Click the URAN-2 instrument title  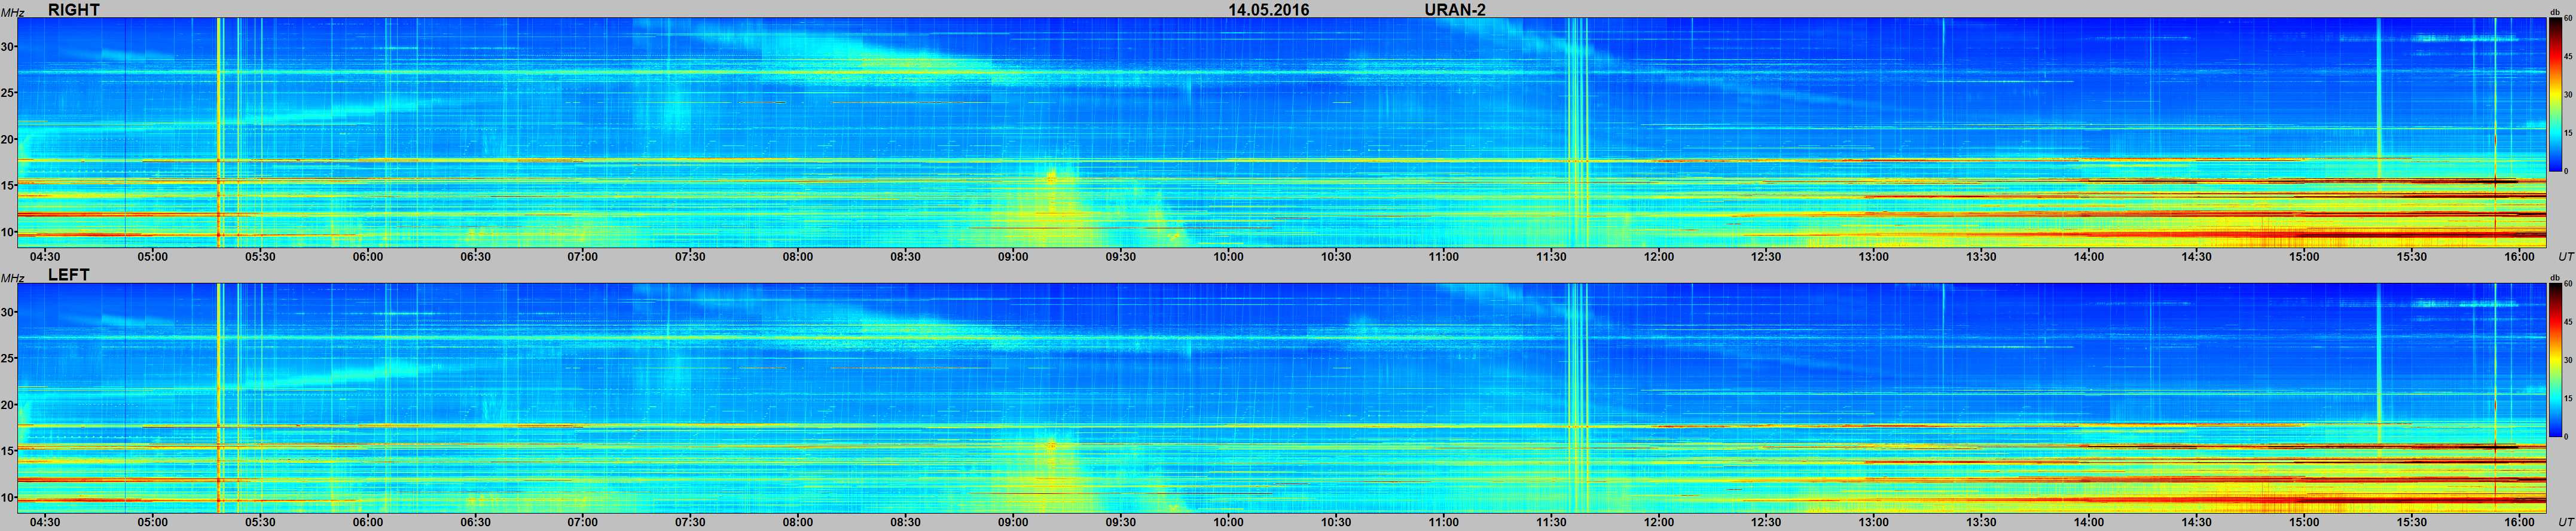click(1455, 10)
